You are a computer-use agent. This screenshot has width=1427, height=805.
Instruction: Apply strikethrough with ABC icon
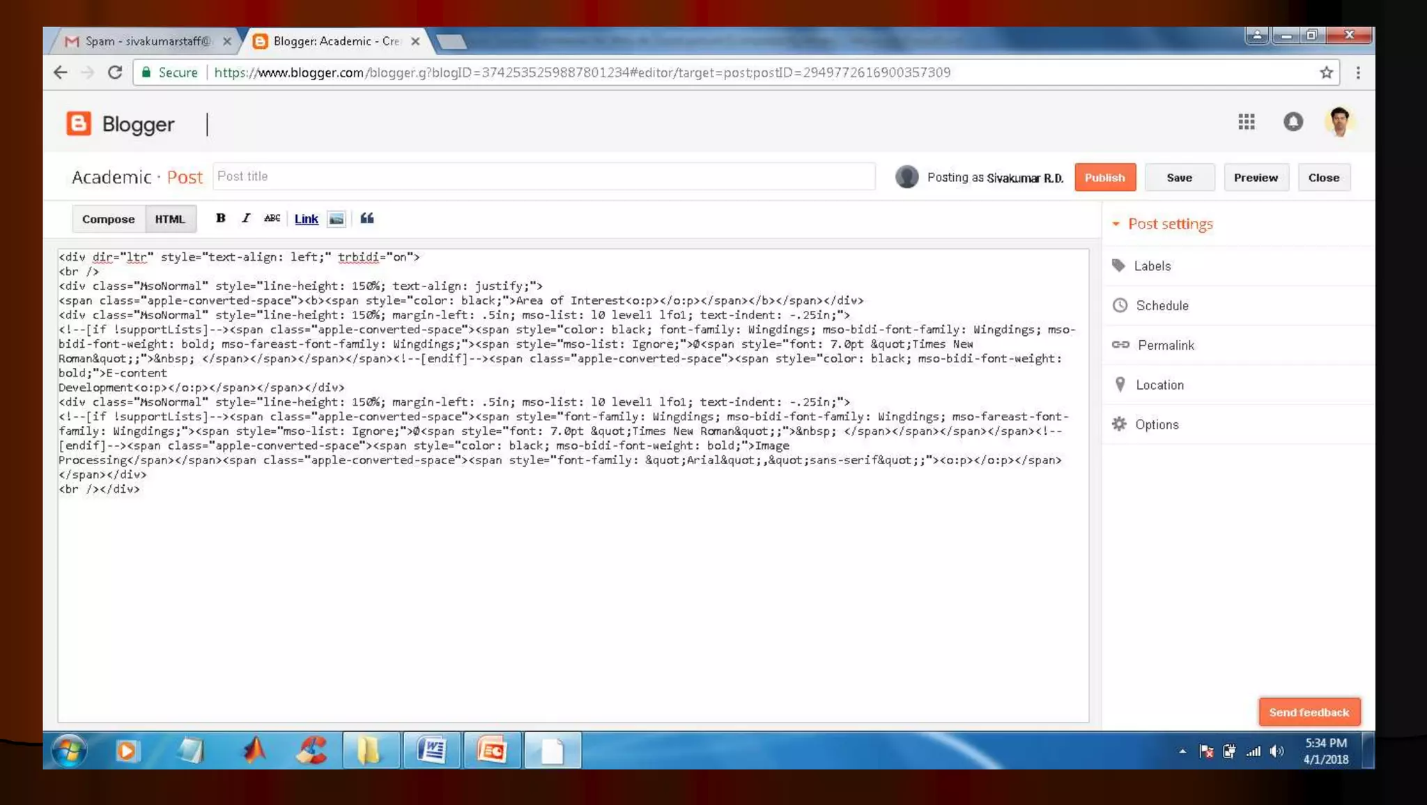pyautogui.click(x=272, y=218)
